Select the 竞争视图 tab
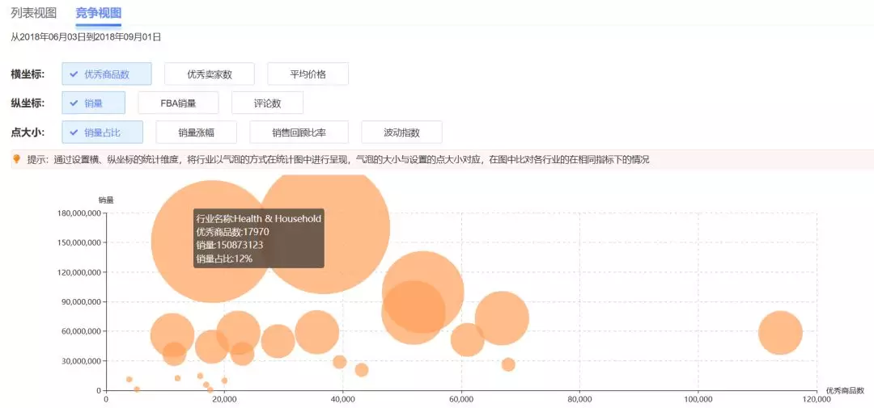The width and height of the screenshot is (874, 408). tap(98, 12)
